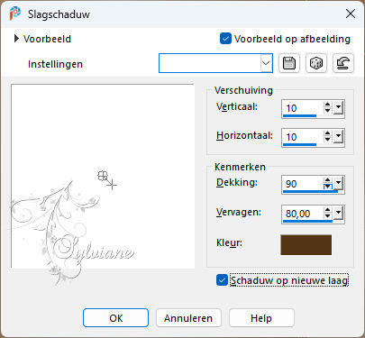Image resolution: width=365 pixels, height=338 pixels.
Task: Open the Instellingen presets dropdown
Action: click(x=266, y=63)
